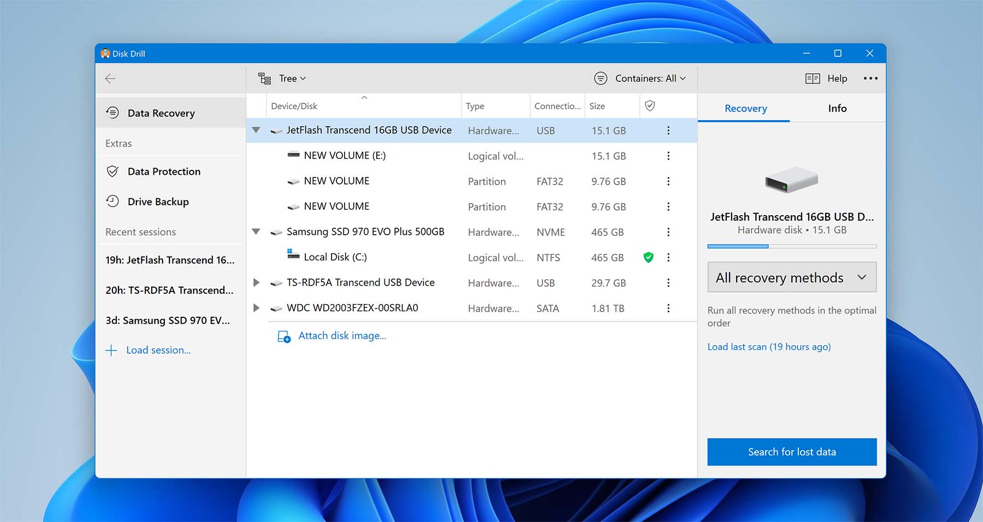Viewport: 983px width, 522px height.
Task: Click Load session... link
Action: [x=158, y=350]
